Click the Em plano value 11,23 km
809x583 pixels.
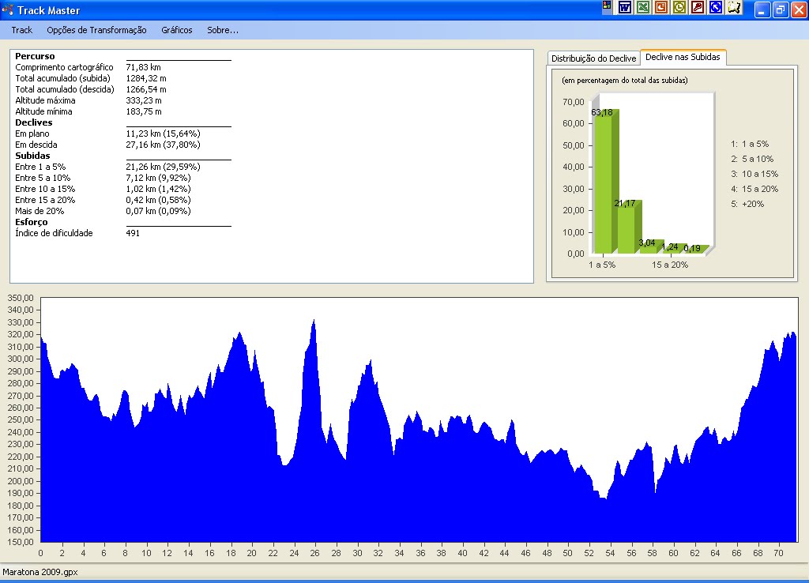click(163, 134)
